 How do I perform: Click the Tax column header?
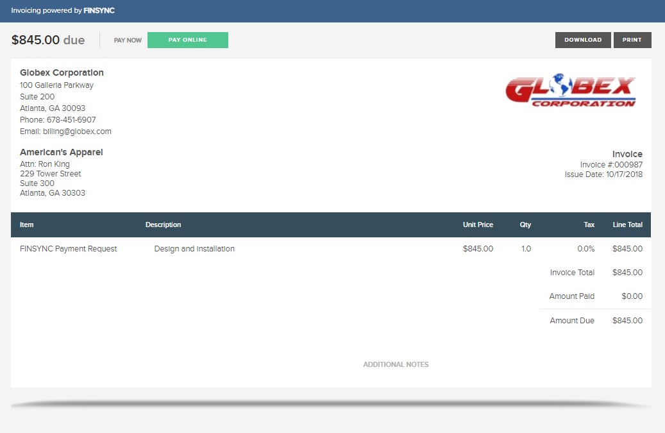(x=589, y=225)
